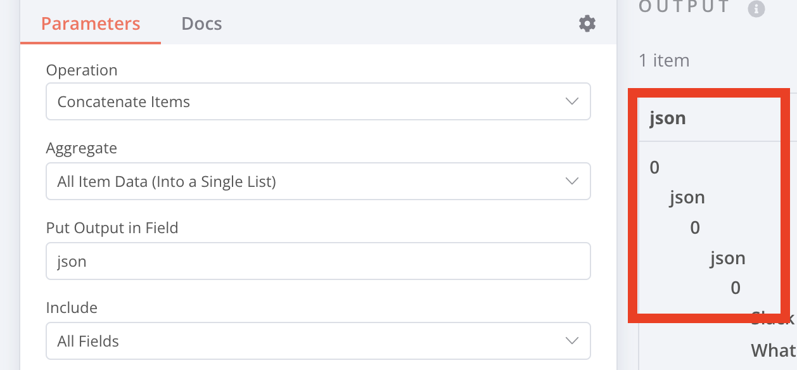
Task: Select the second-level 0 index in output
Action: (695, 227)
